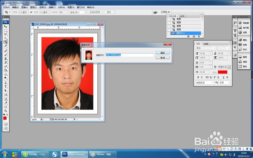Screen dimensions: 253x158
Task: Select the Crop tool in toolbox
Action: pyautogui.click(x=6, y=42)
